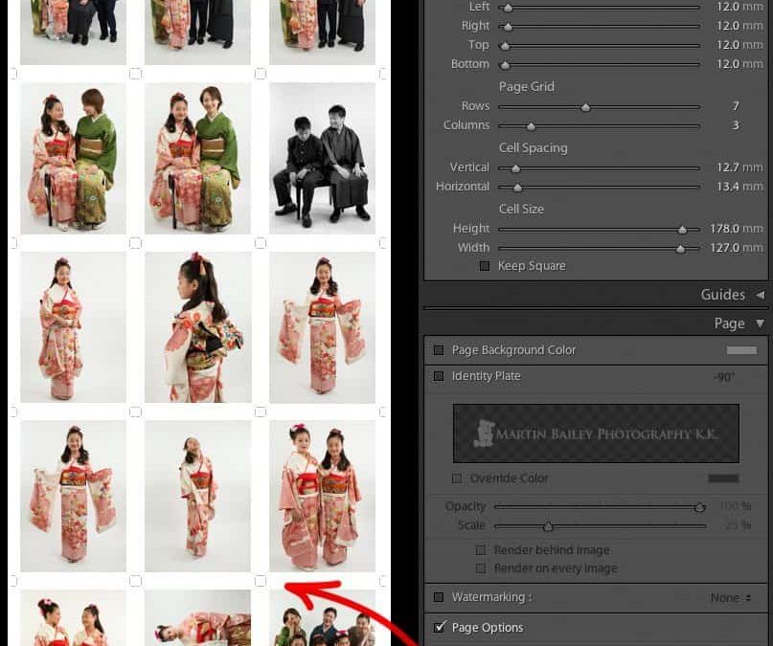Expand the Guides panel
This screenshot has height=646, width=773.
click(x=761, y=295)
